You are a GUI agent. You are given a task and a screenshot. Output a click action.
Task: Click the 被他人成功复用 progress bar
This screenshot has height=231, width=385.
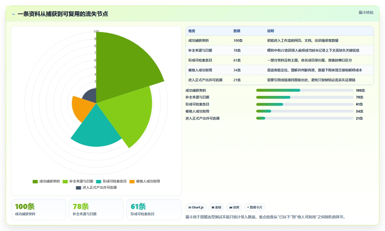pyautogui.click(x=305, y=111)
